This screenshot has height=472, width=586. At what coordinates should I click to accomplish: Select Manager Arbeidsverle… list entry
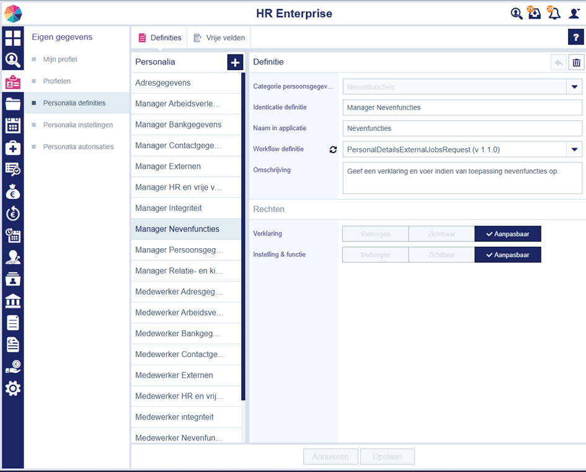(186, 104)
